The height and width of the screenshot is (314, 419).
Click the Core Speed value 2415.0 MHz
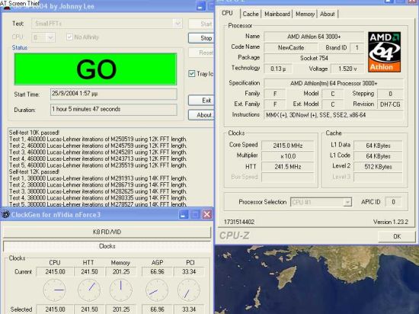(287, 146)
